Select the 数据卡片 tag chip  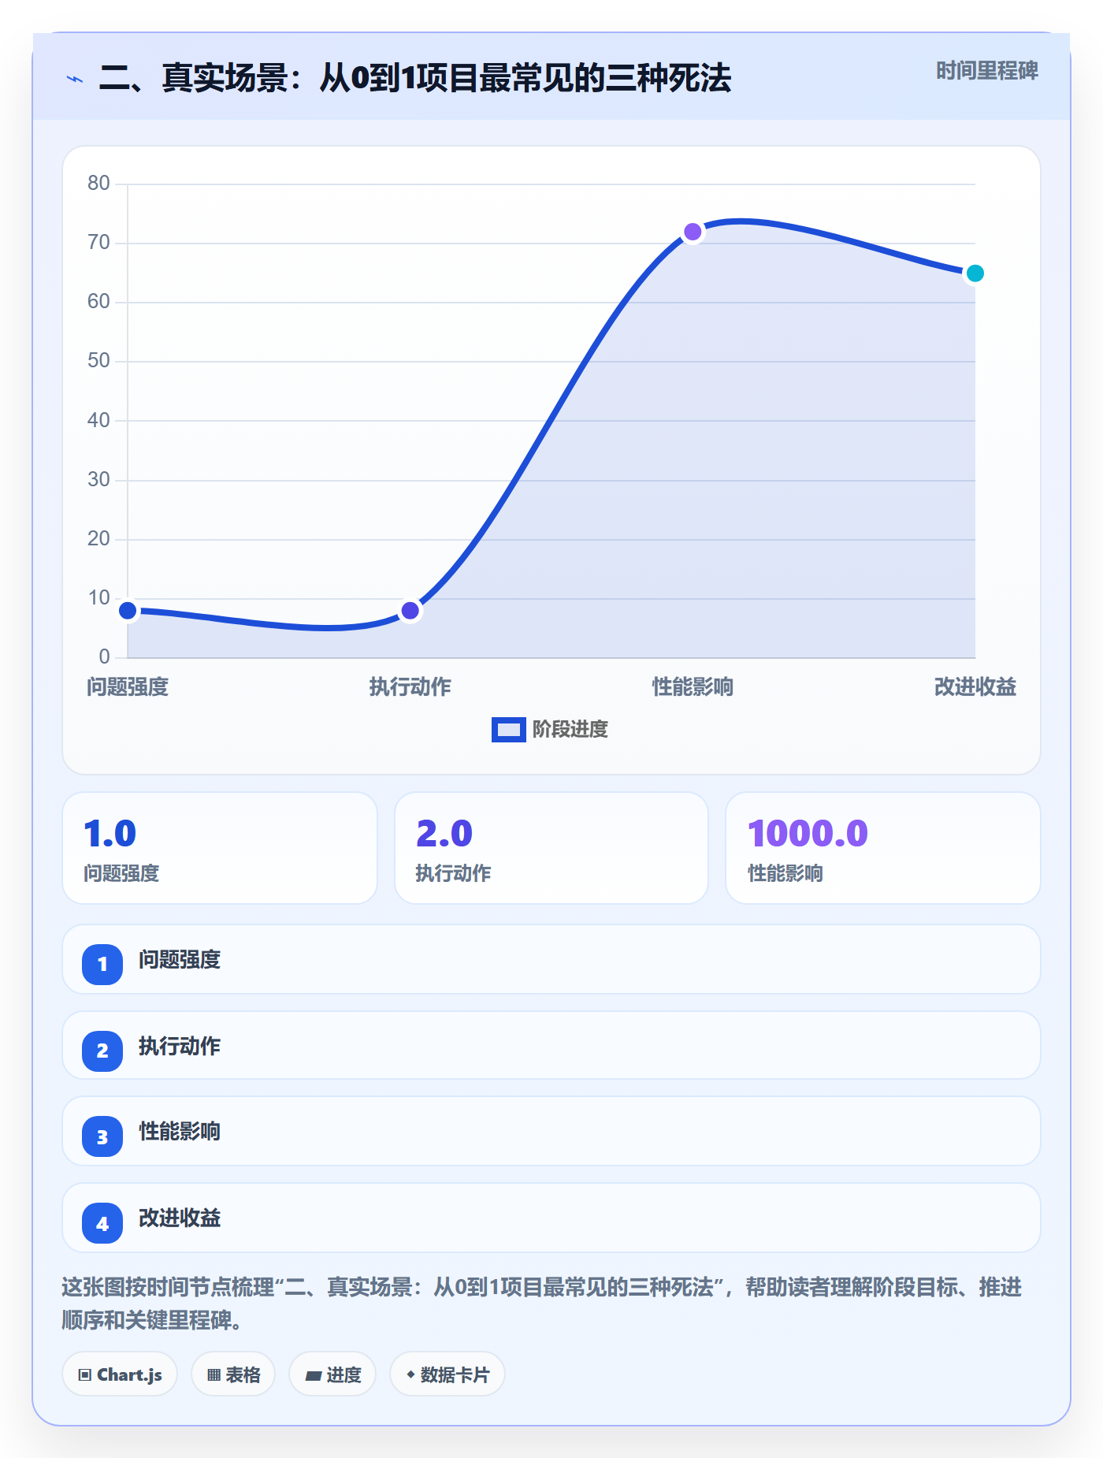pos(448,1374)
